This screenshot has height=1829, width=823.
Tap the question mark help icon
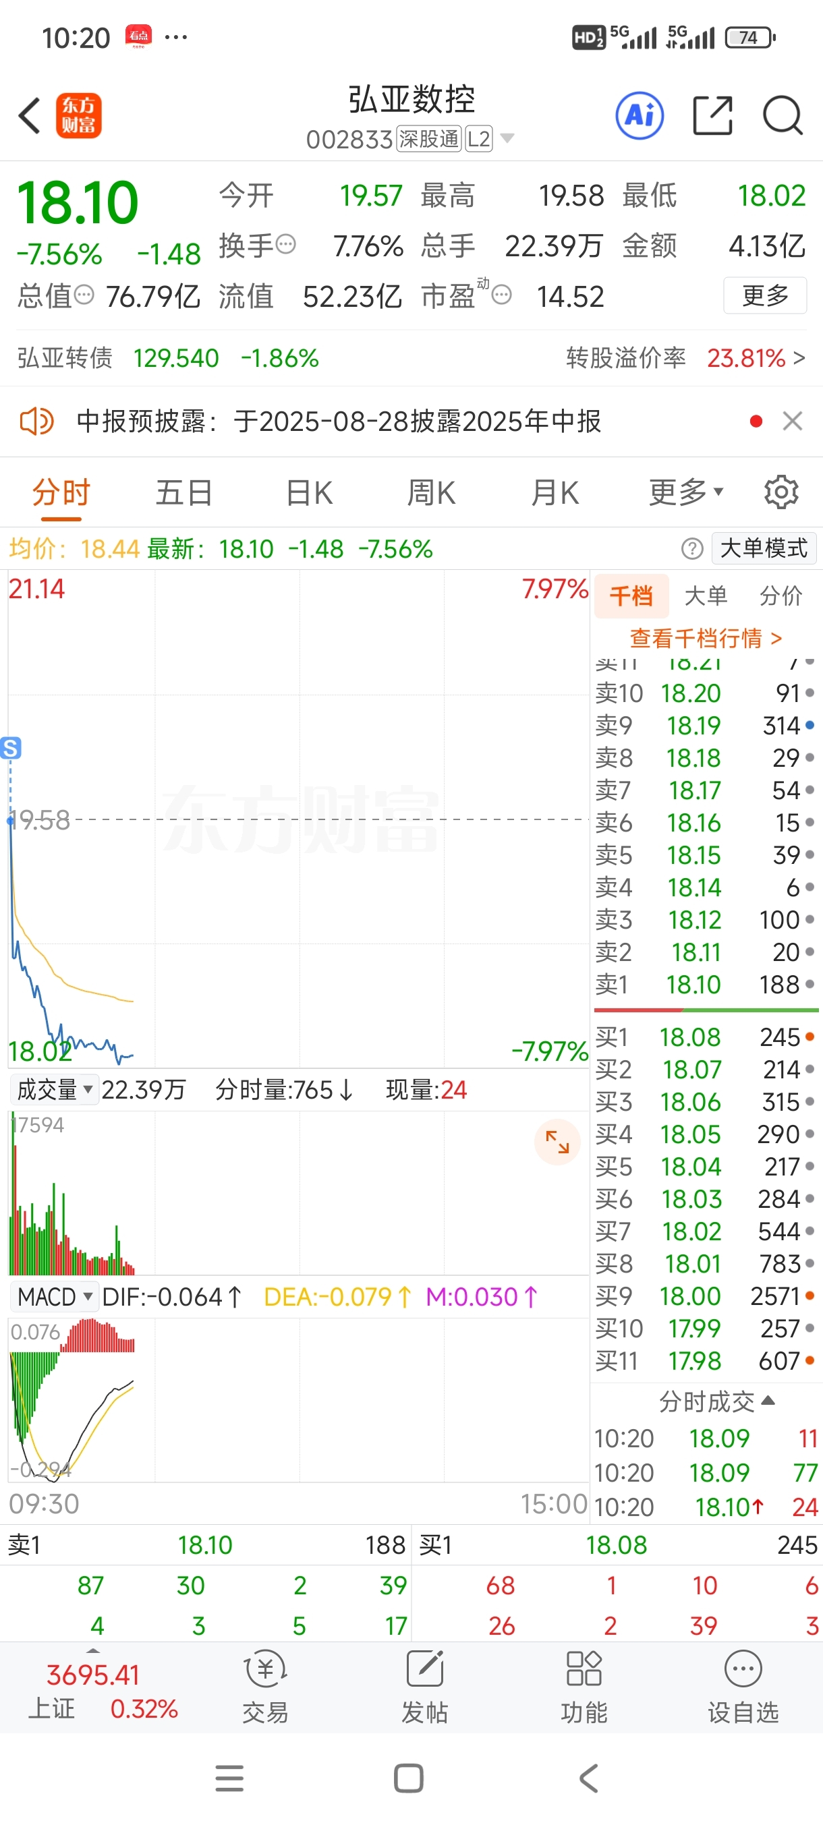(x=692, y=548)
